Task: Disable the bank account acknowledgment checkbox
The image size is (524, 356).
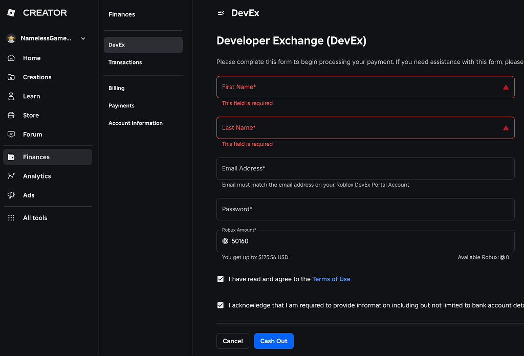Action: (x=220, y=304)
